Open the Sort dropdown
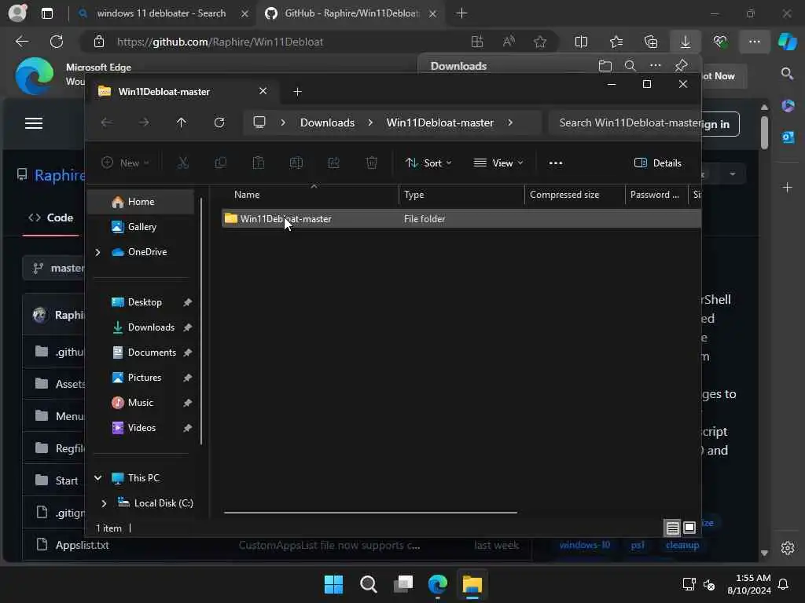Viewport: 805px width, 603px height. pos(428,163)
